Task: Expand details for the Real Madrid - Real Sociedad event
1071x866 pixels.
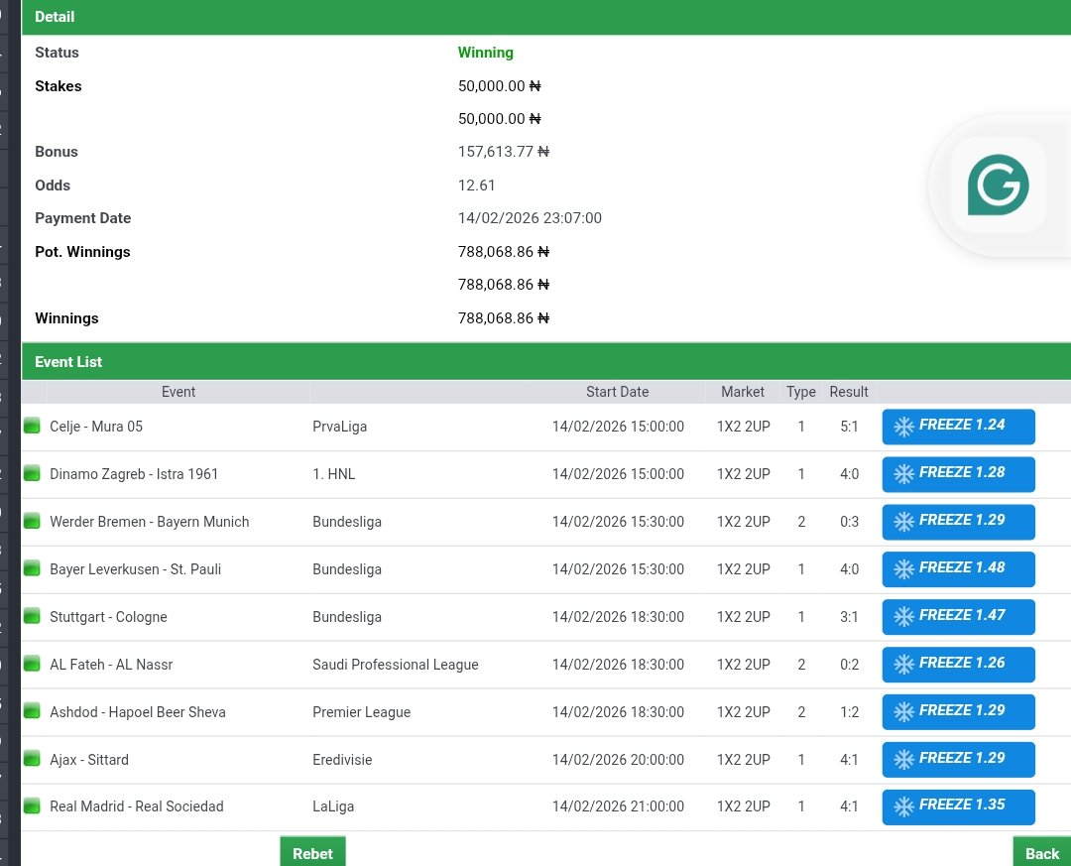Action: (136, 806)
